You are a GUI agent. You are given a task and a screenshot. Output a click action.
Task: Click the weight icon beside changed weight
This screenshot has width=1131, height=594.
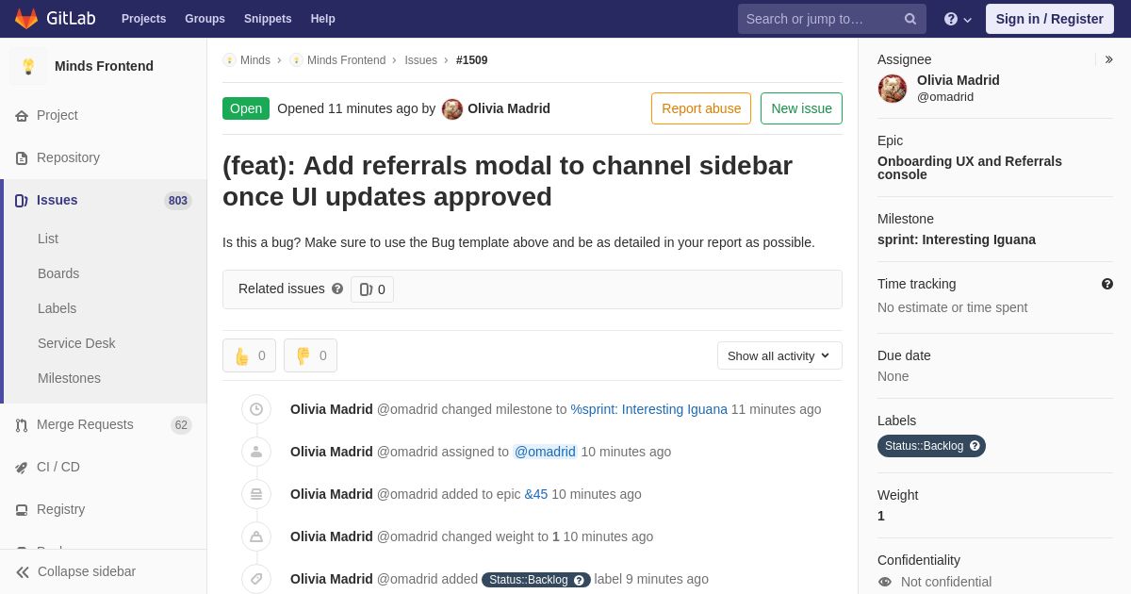pos(256,536)
